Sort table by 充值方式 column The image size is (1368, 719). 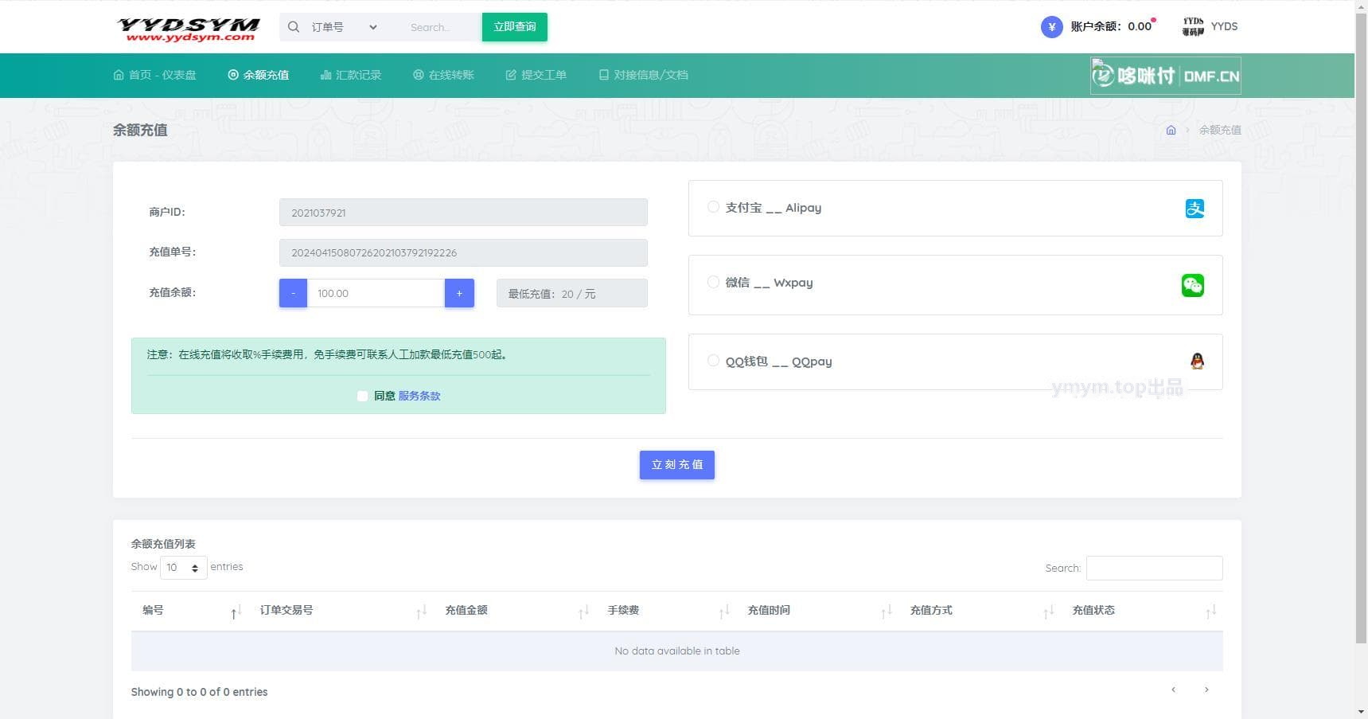980,611
